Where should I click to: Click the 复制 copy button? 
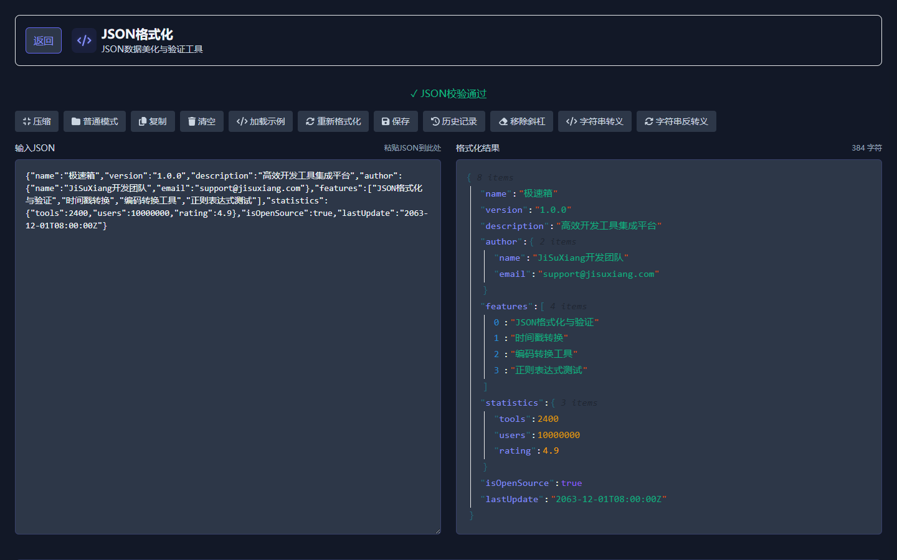153,121
